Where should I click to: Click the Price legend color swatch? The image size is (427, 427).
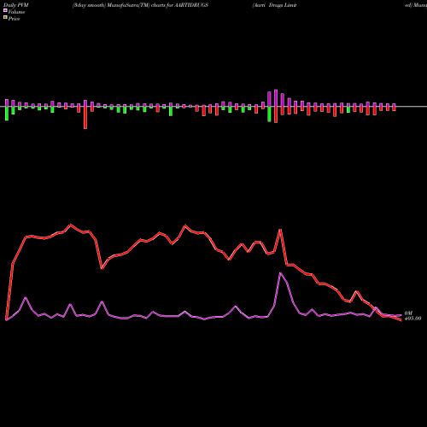click(x=5, y=18)
